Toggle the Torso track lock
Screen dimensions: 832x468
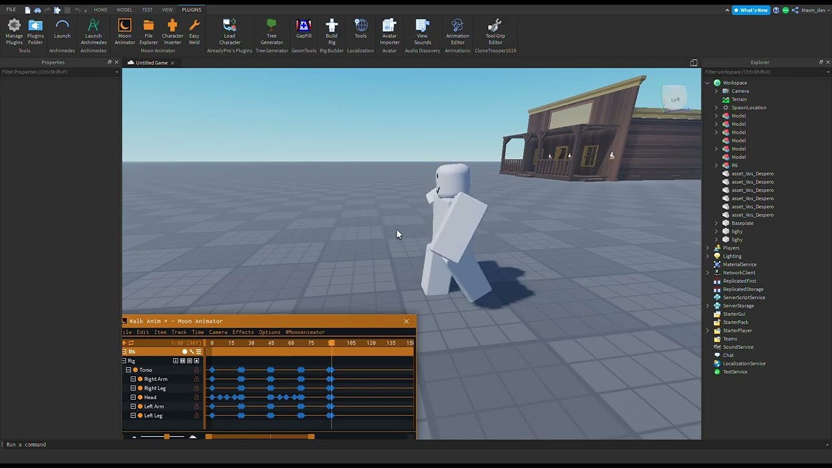click(196, 370)
